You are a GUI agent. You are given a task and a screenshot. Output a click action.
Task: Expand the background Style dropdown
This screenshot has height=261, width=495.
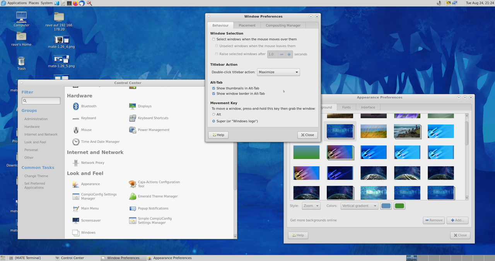coord(311,206)
